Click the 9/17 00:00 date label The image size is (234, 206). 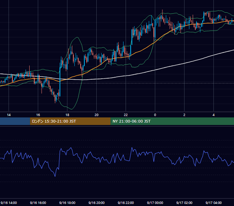pyautogui.click(x=155, y=203)
